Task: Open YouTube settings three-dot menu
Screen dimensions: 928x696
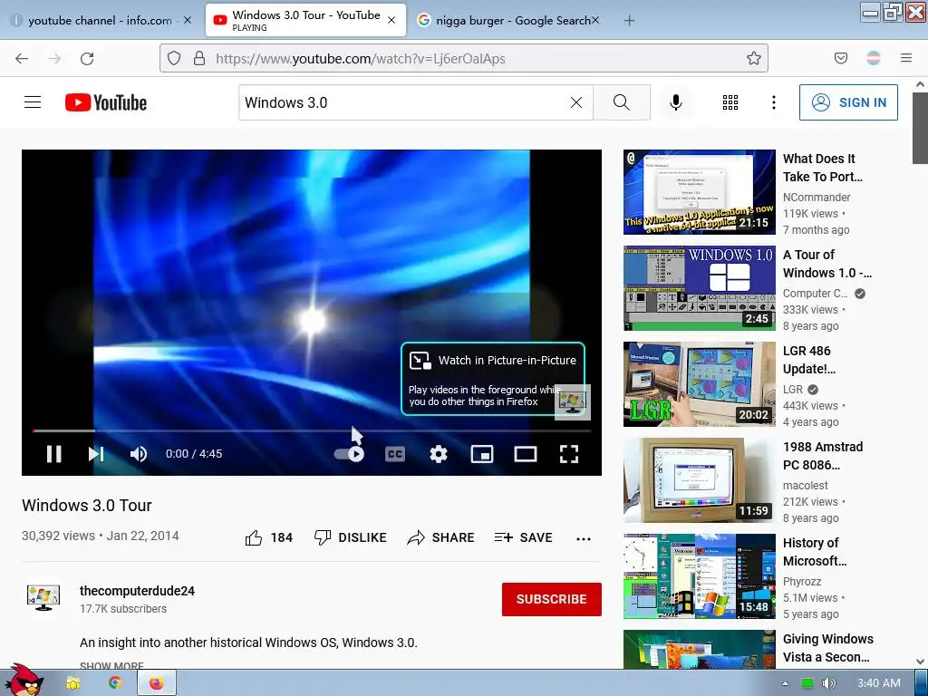Action: pos(774,102)
